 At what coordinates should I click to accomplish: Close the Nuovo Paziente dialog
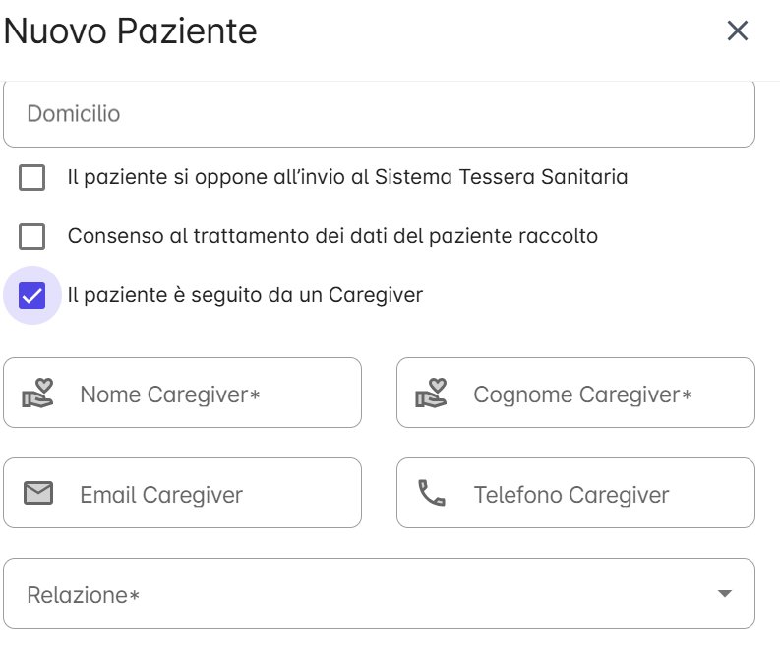pyautogui.click(x=738, y=30)
